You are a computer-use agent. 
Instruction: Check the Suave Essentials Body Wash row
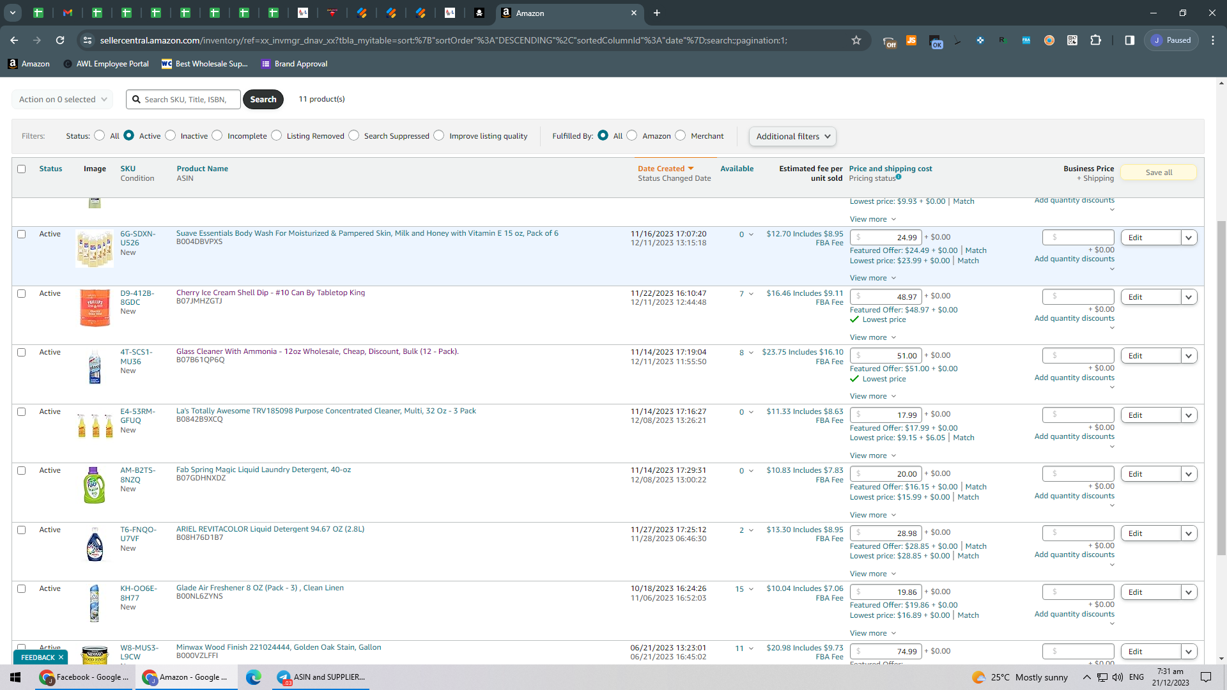(x=22, y=234)
